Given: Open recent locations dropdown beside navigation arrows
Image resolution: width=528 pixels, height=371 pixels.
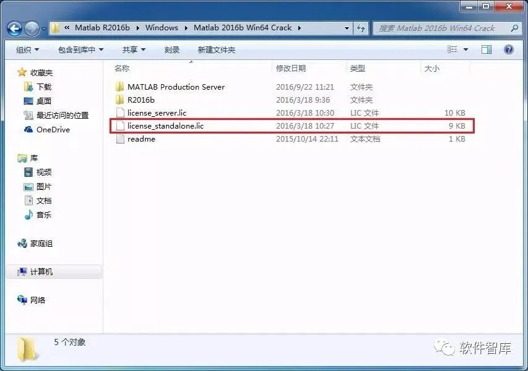Looking at the screenshot, I should coord(44,29).
